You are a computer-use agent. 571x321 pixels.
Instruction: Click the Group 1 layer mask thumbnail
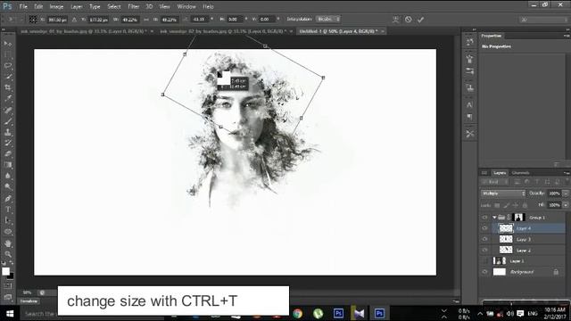[x=518, y=218]
